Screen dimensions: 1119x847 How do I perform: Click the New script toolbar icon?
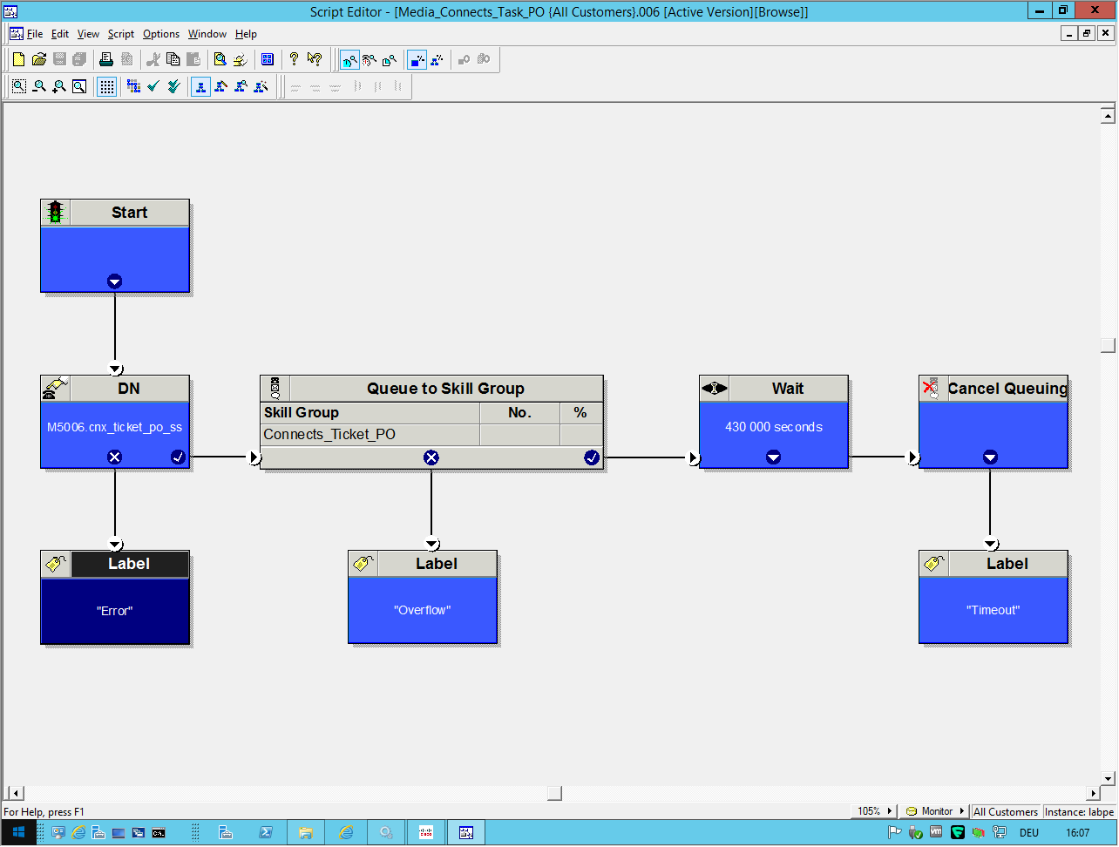(18, 59)
